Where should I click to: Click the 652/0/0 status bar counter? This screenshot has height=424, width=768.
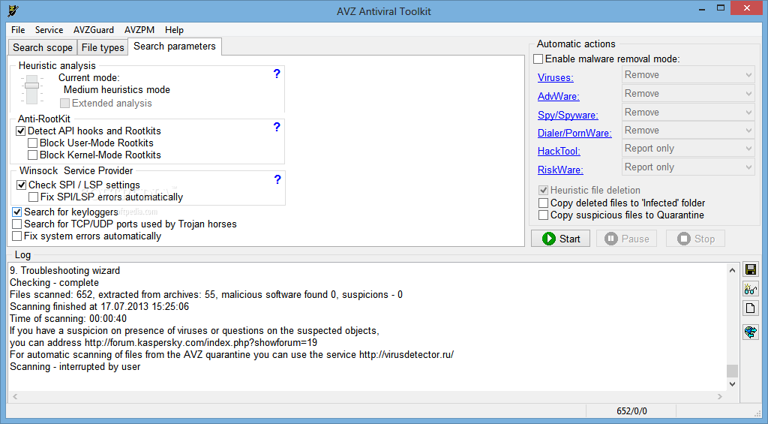631,411
